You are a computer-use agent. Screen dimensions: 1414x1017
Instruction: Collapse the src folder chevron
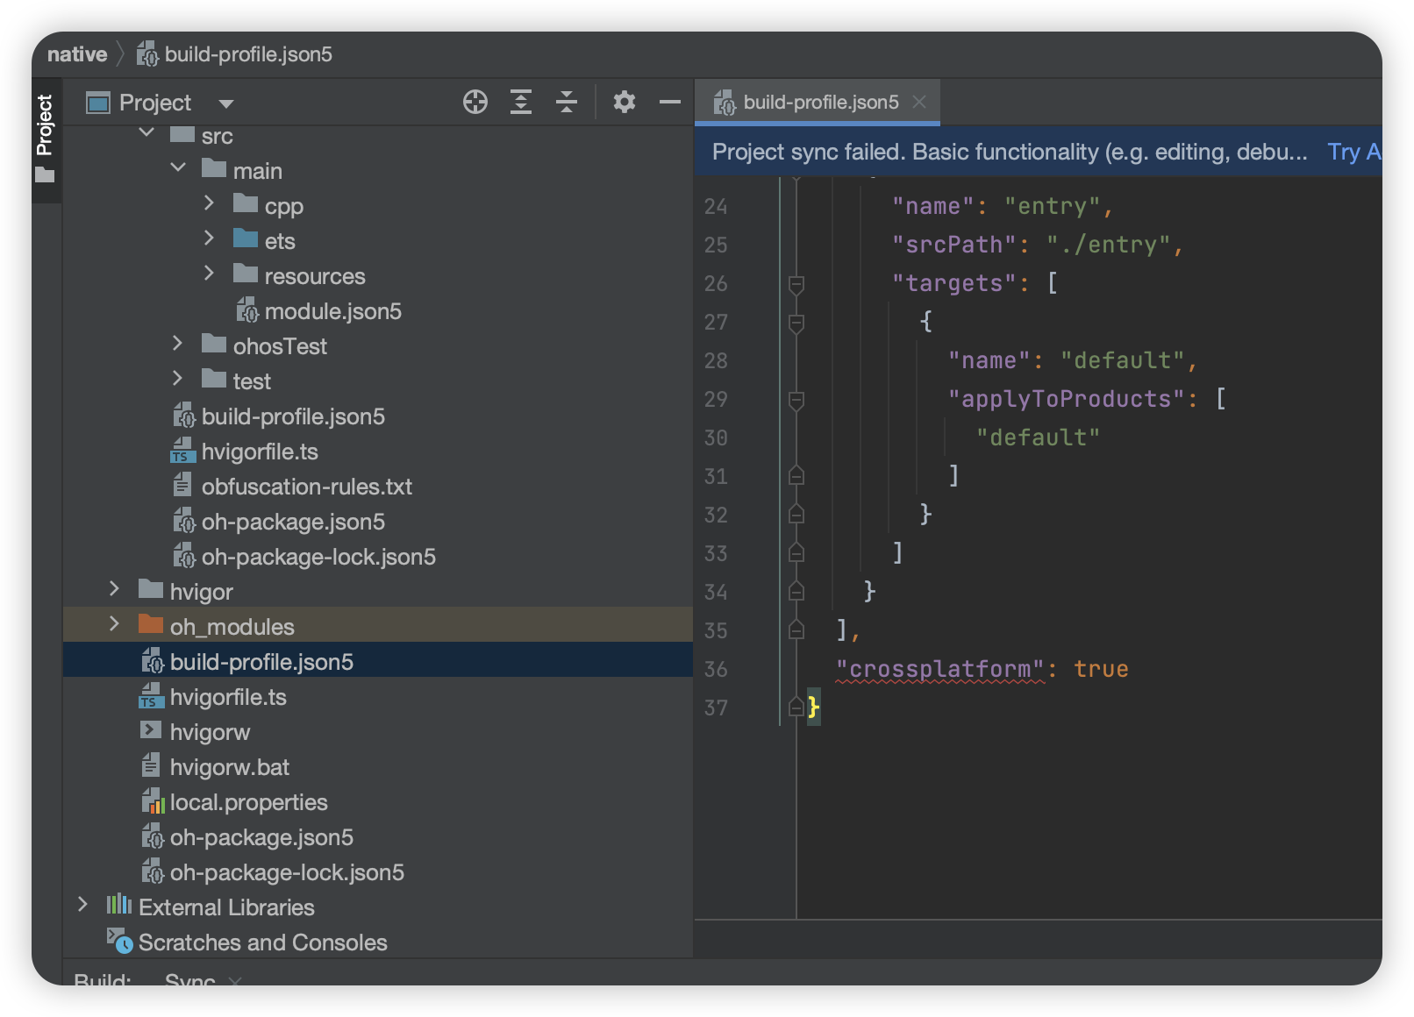(x=146, y=133)
